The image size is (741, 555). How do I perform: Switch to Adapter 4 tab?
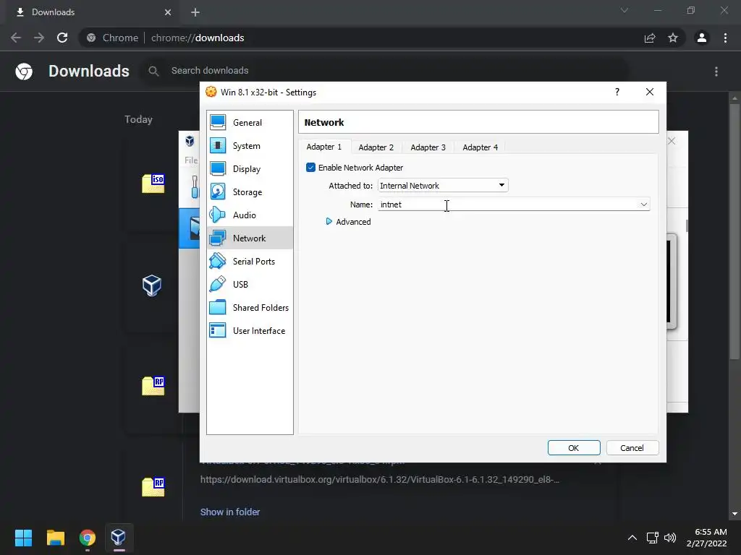(x=480, y=147)
